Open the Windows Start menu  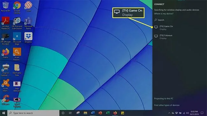tap(4, 113)
